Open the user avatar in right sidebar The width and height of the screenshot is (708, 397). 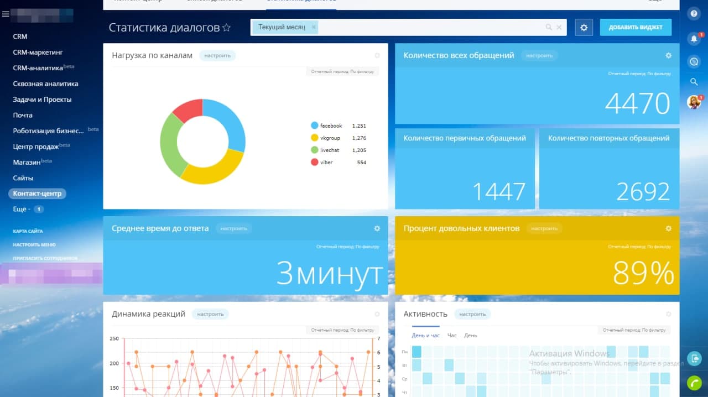click(694, 102)
